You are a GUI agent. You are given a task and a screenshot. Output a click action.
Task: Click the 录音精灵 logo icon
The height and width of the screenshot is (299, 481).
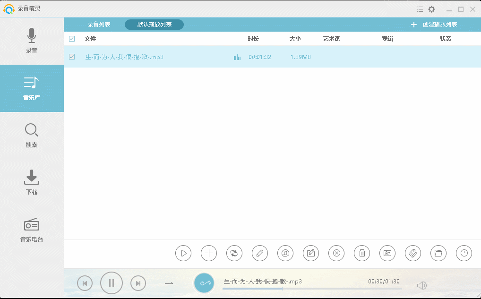pyautogui.click(x=9, y=9)
